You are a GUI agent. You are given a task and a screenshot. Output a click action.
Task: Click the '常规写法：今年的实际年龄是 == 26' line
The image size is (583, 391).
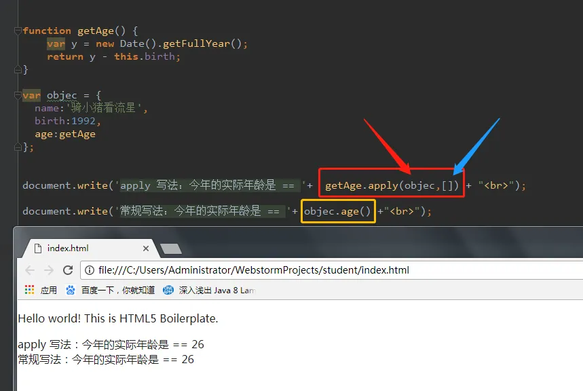[x=106, y=359]
